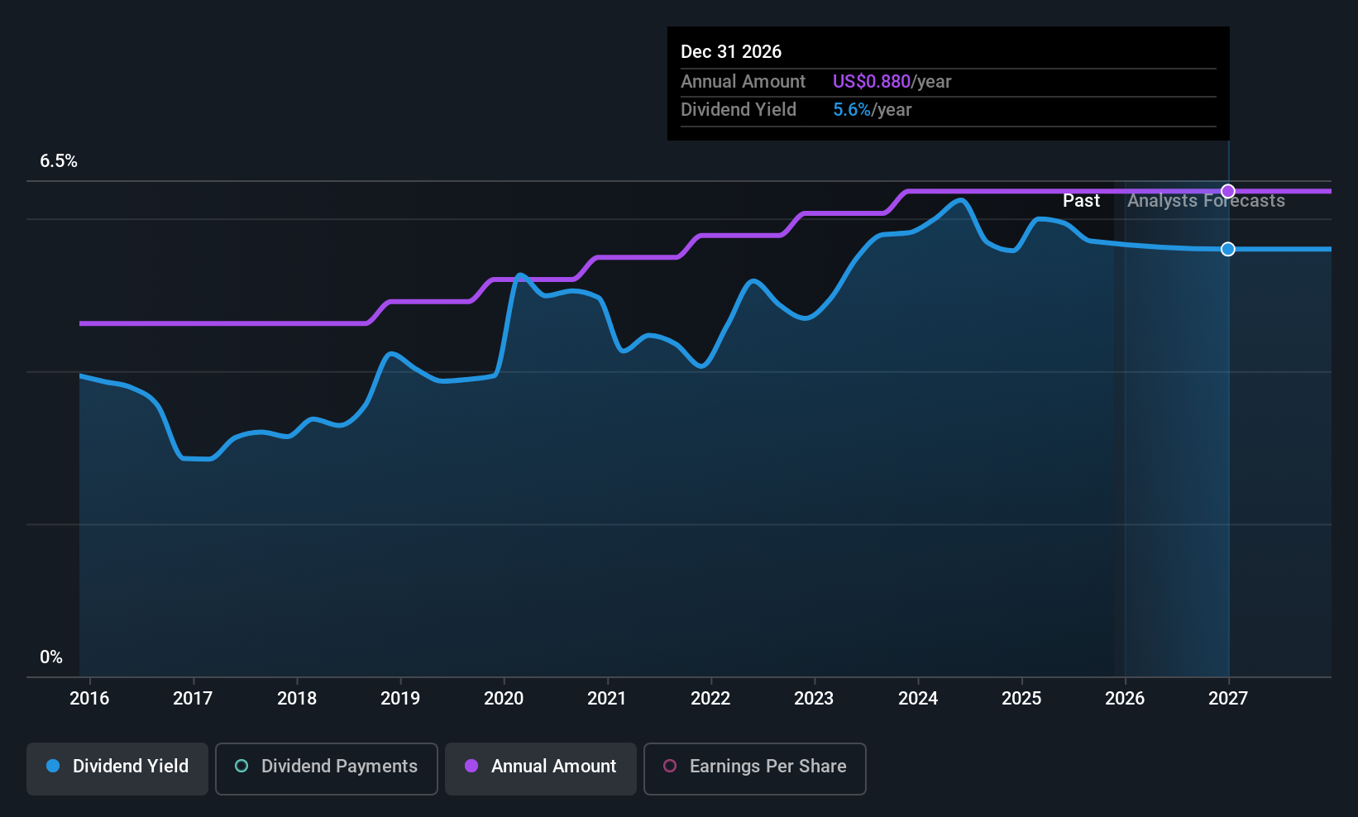The image size is (1358, 817).
Task: Select the blue Dividend Yield legend dot
Action: (53, 767)
